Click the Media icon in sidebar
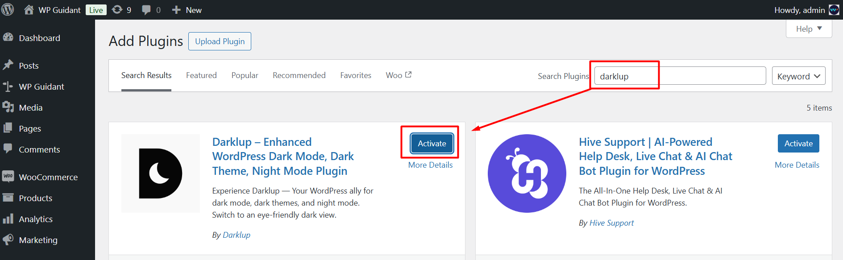This screenshot has width=843, height=260. tap(8, 107)
